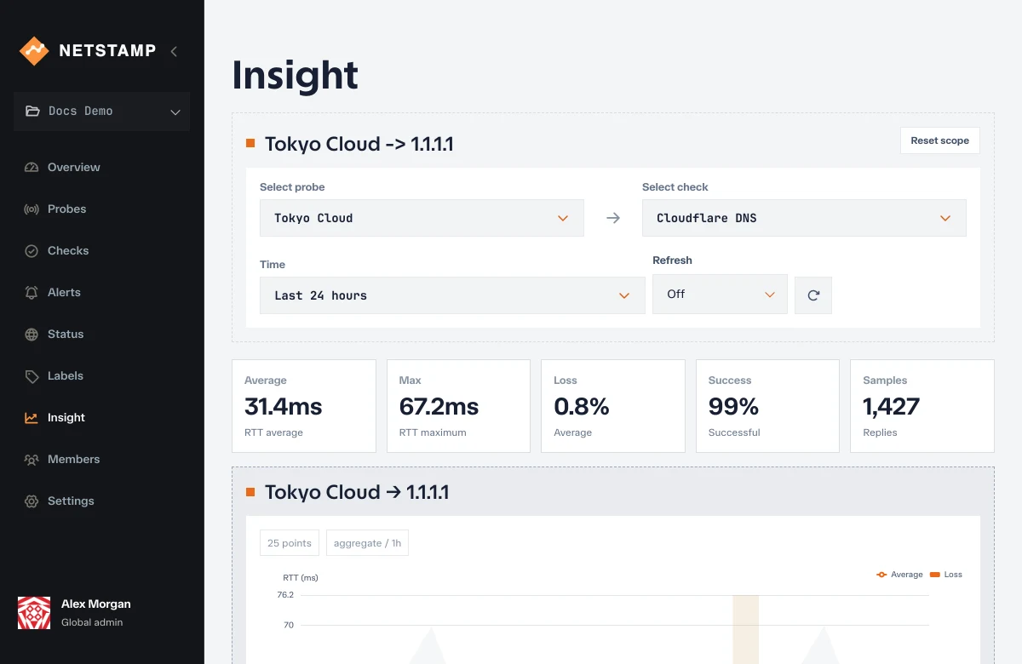
Task: Click the Status globe icon
Action: (x=32, y=335)
